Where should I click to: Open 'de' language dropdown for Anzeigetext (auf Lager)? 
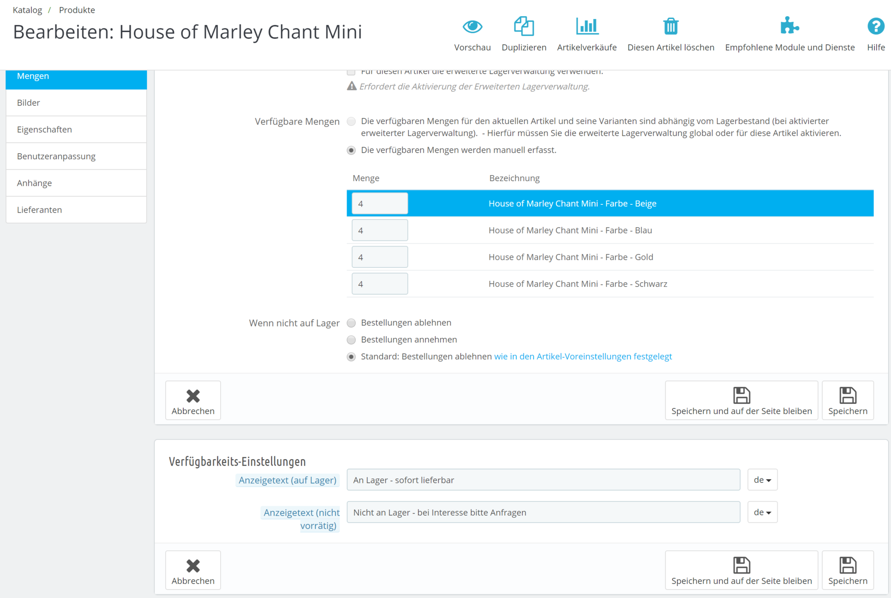[x=762, y=480]
